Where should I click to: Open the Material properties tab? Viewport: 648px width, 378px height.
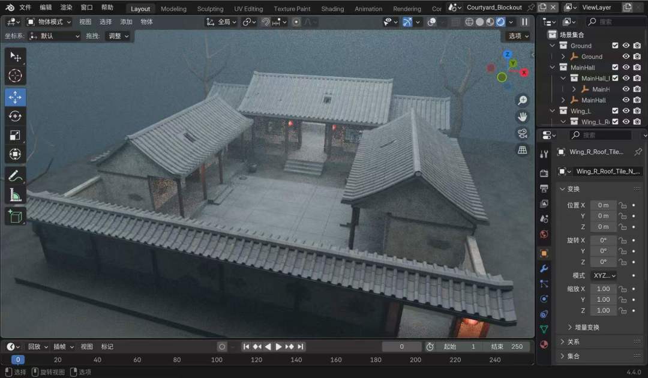click(544, 344)
